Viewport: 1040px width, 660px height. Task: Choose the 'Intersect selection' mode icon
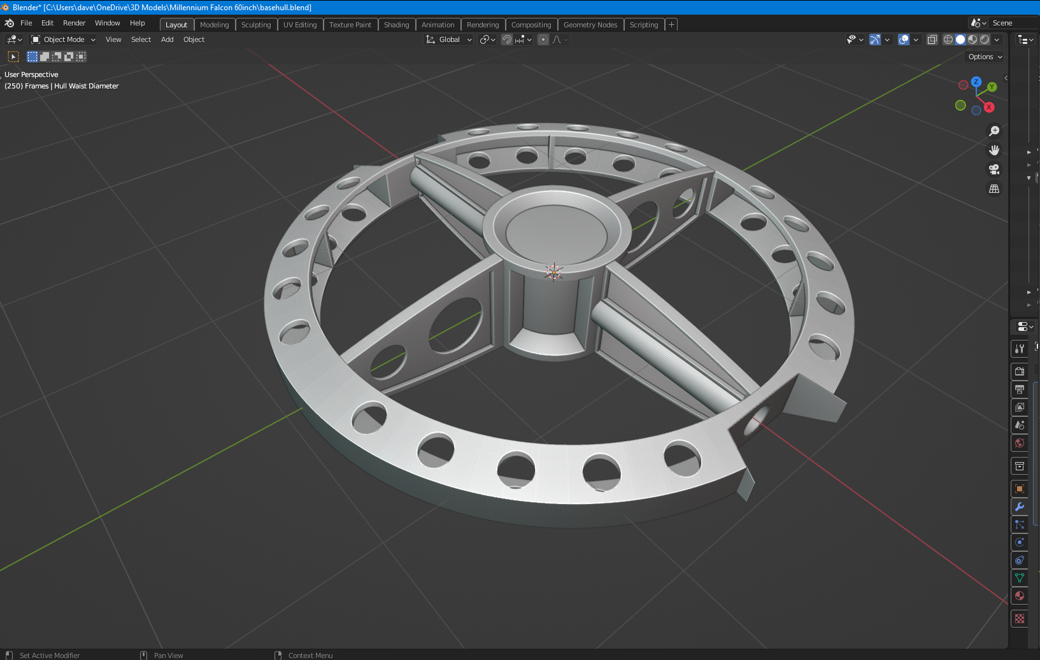81,57
